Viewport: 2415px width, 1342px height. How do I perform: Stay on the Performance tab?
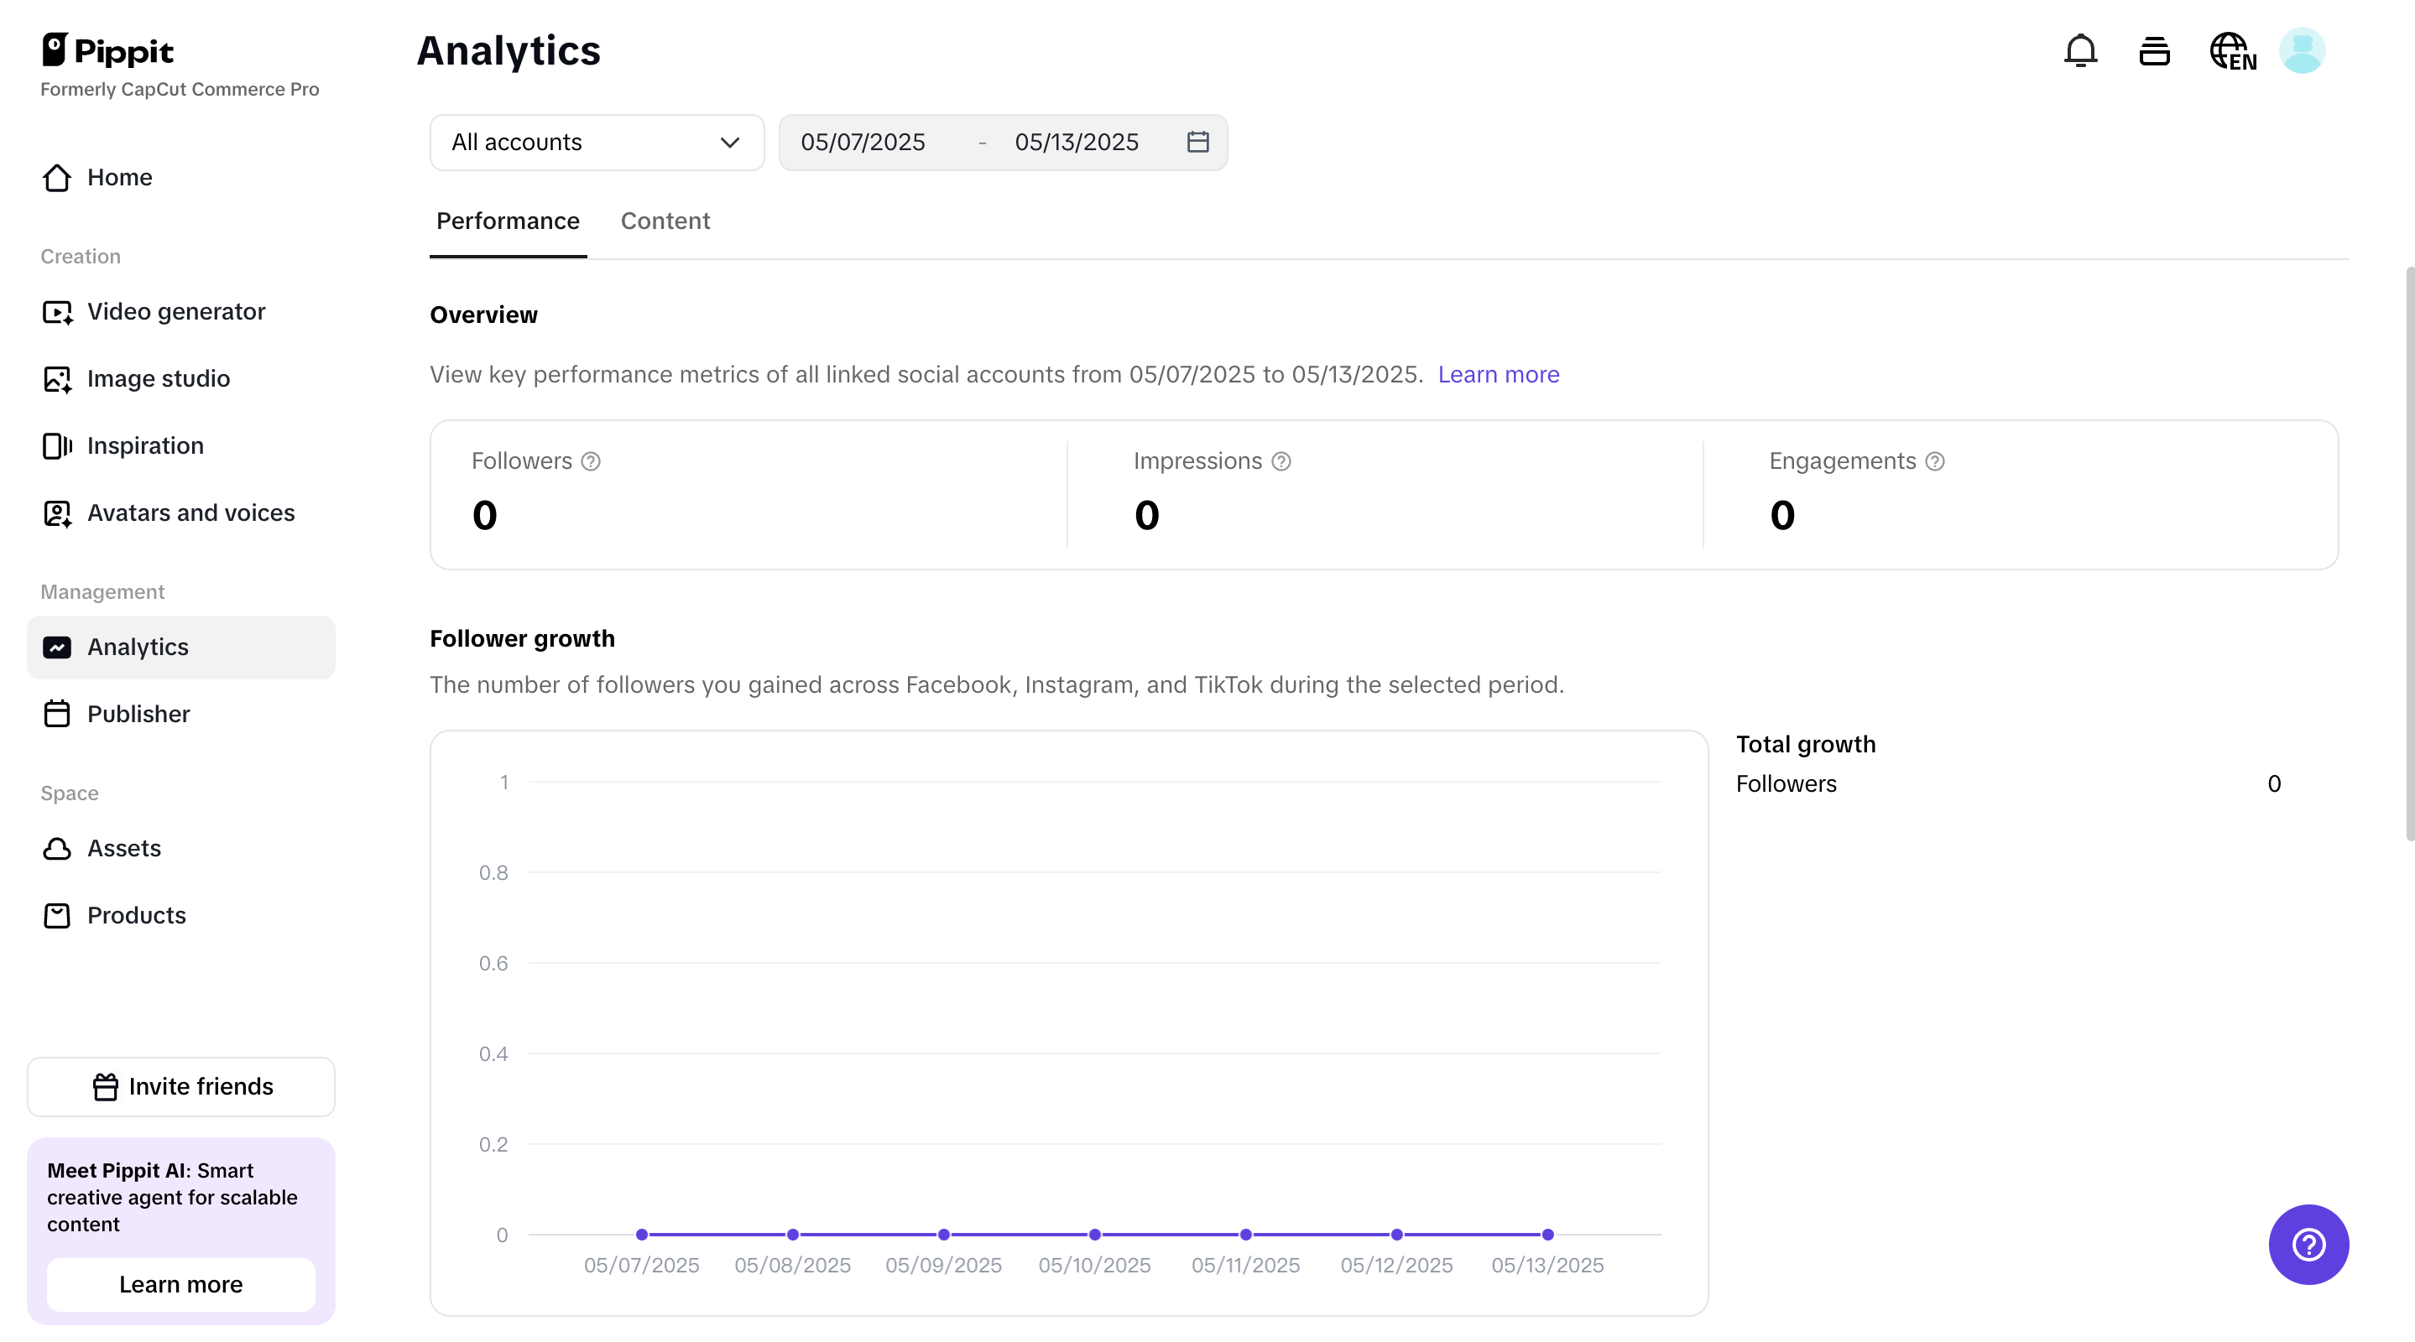coord(507,221)
